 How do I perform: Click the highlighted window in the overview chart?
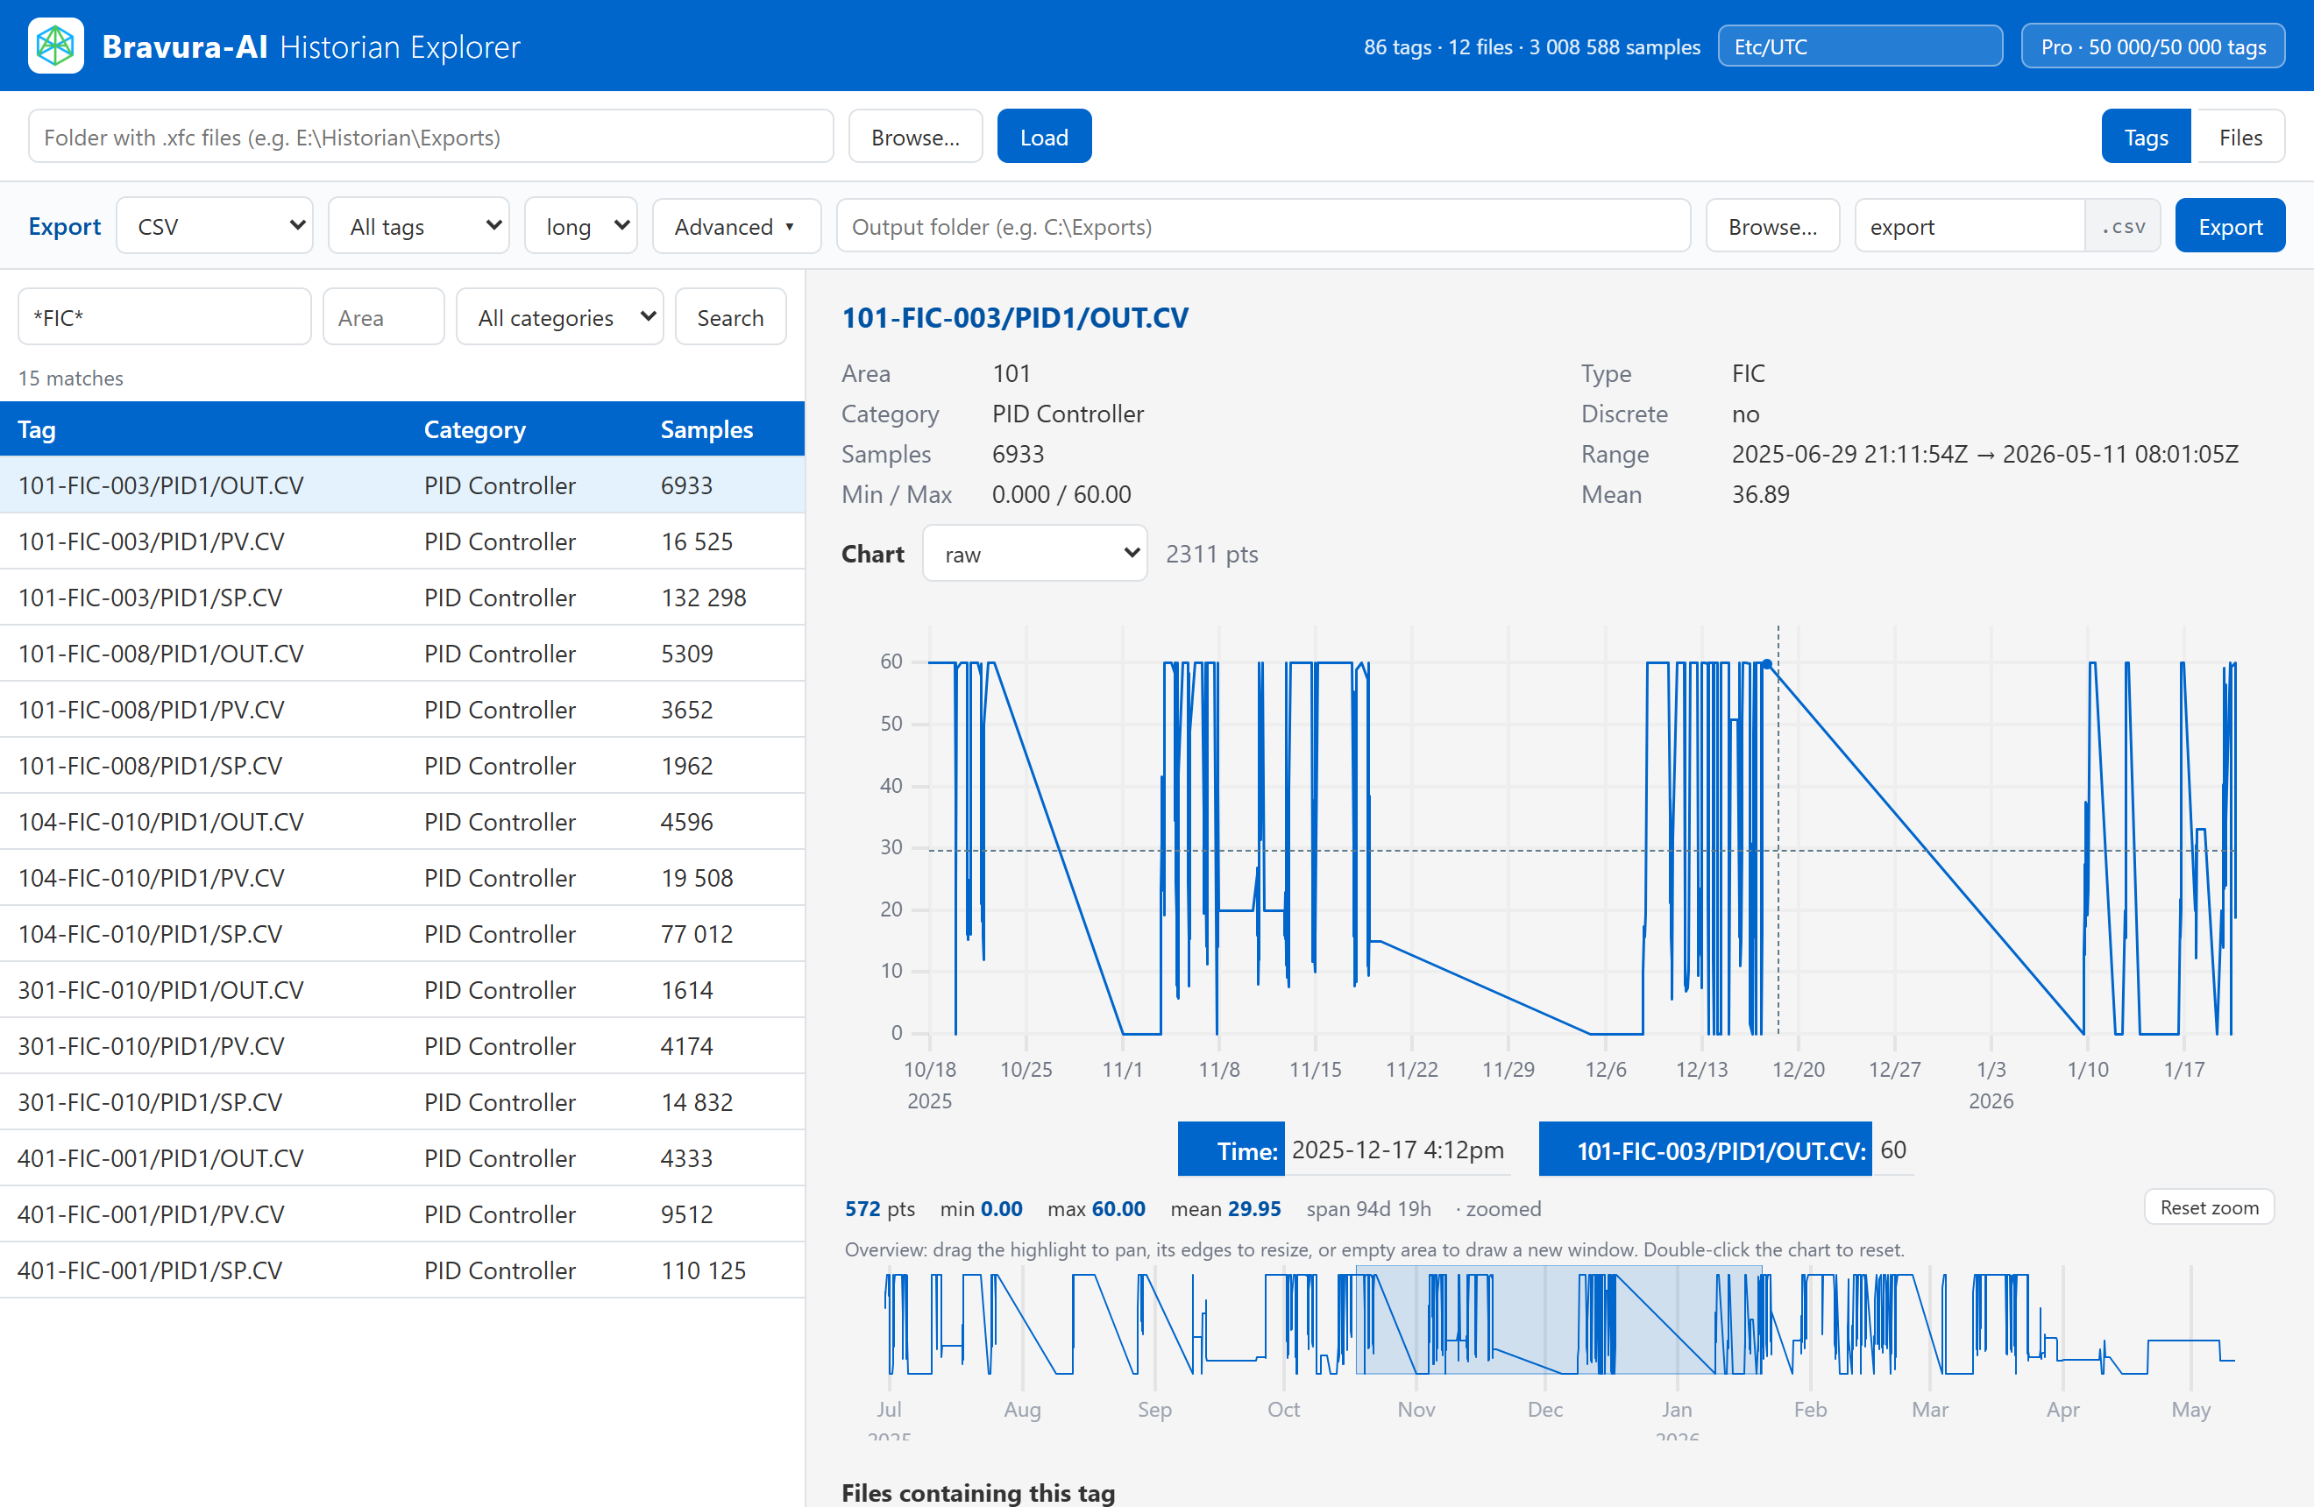coord(1558,1320)
